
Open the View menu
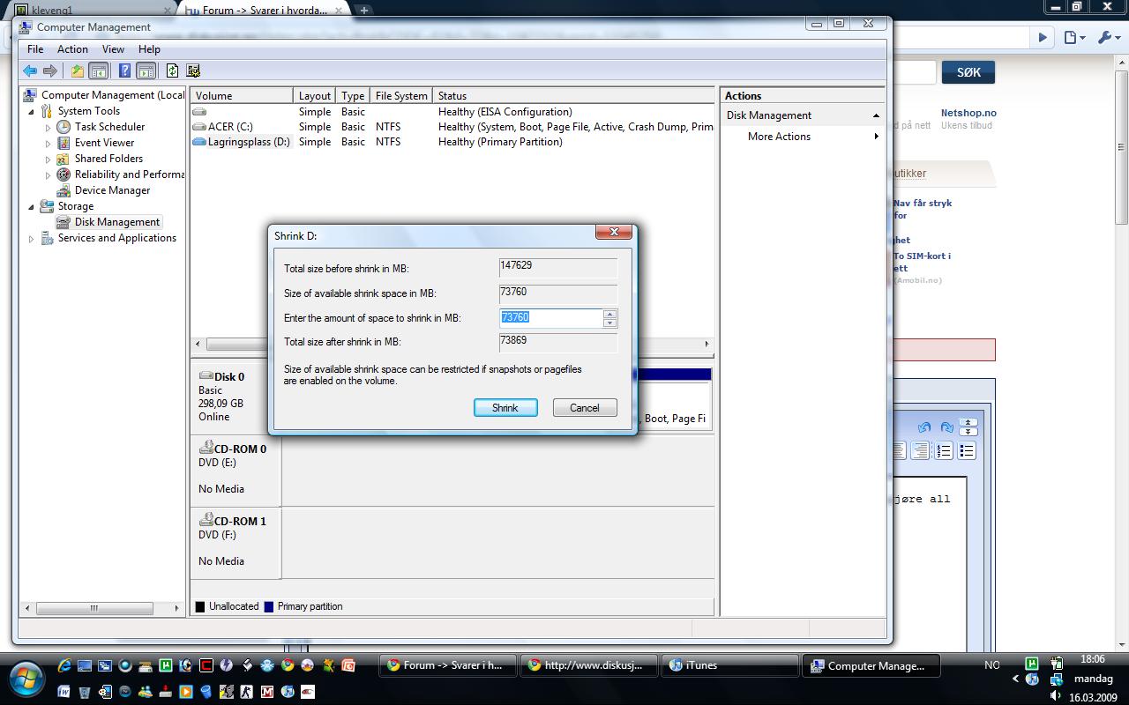(113, 49)
